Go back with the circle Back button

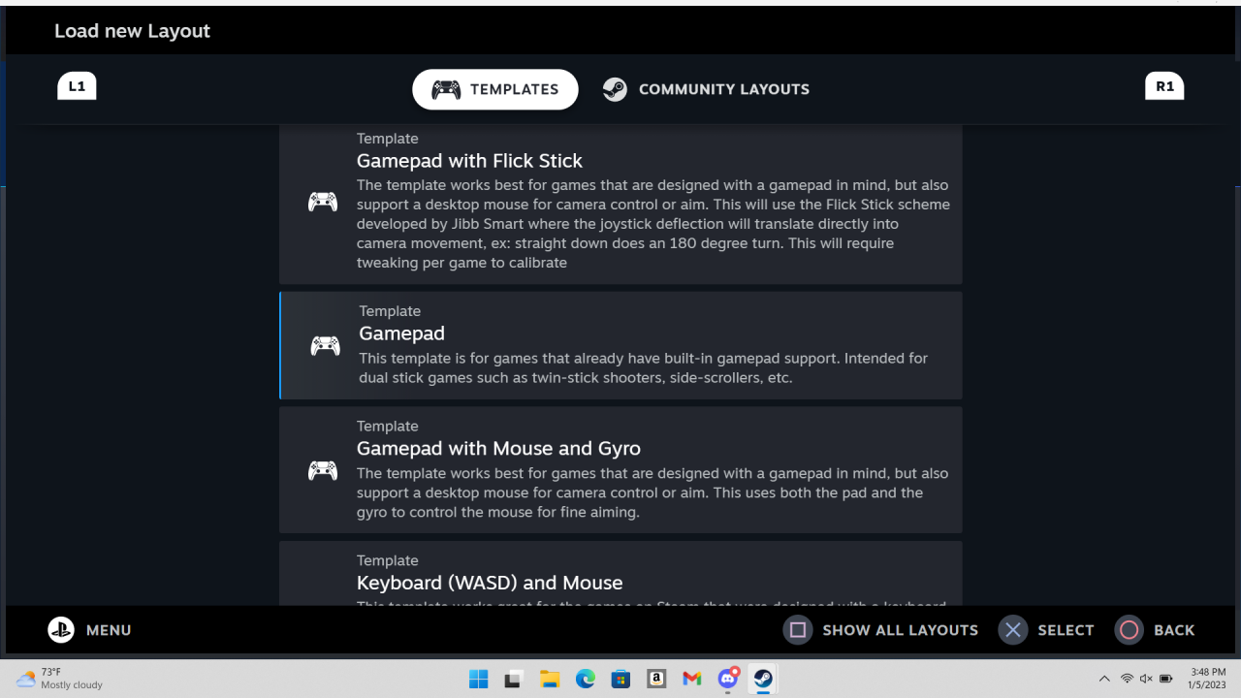pyautogui.click(x=1155, y=630)
